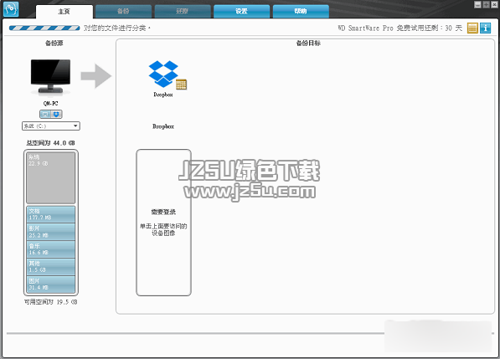Click the 备份目标 heading
The height and width of the screenshot is (359, 500).
coord(308,43)
